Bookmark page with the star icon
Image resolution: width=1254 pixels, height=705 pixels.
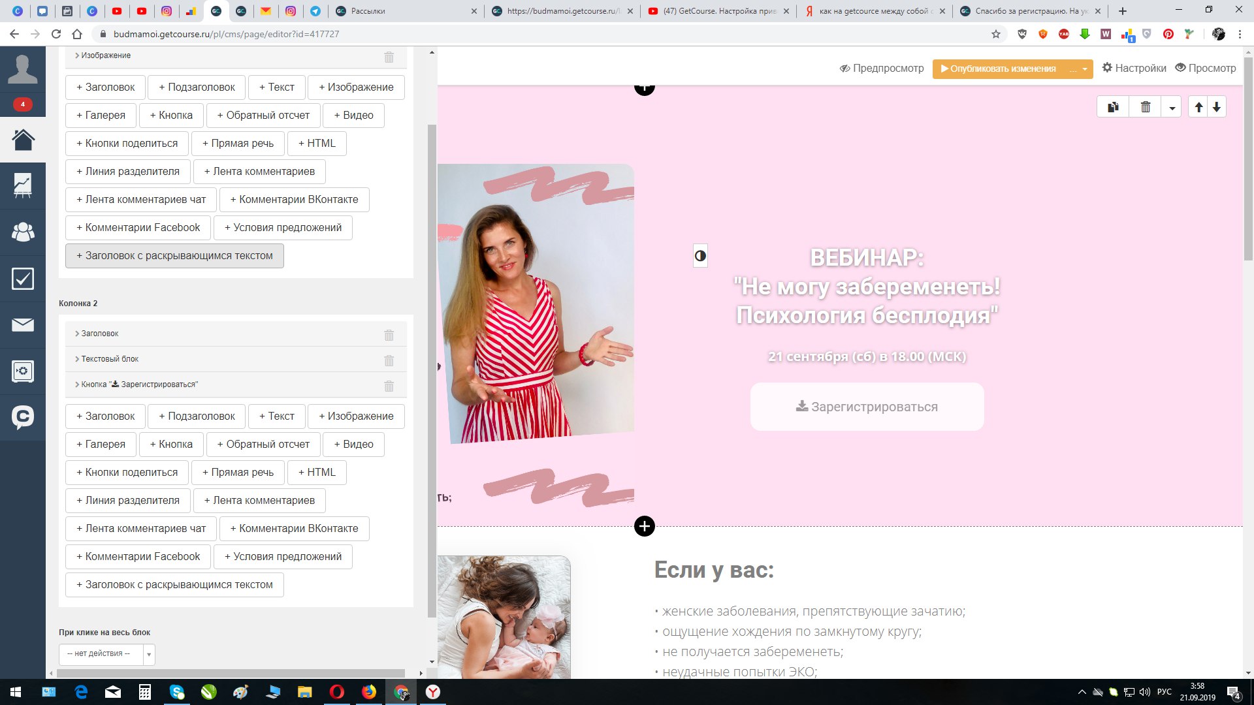[996, 34]
